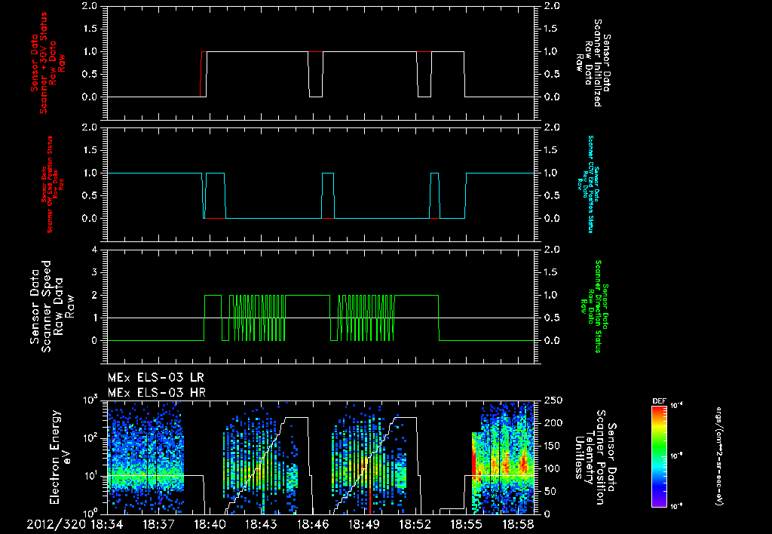The width and height of the screenshot is (772, 534).
Task: Click the 18:58 time axis label
Action: click(x=519, y=525)
